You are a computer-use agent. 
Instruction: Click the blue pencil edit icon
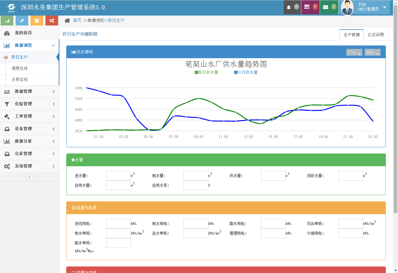(x=22, y=20)
